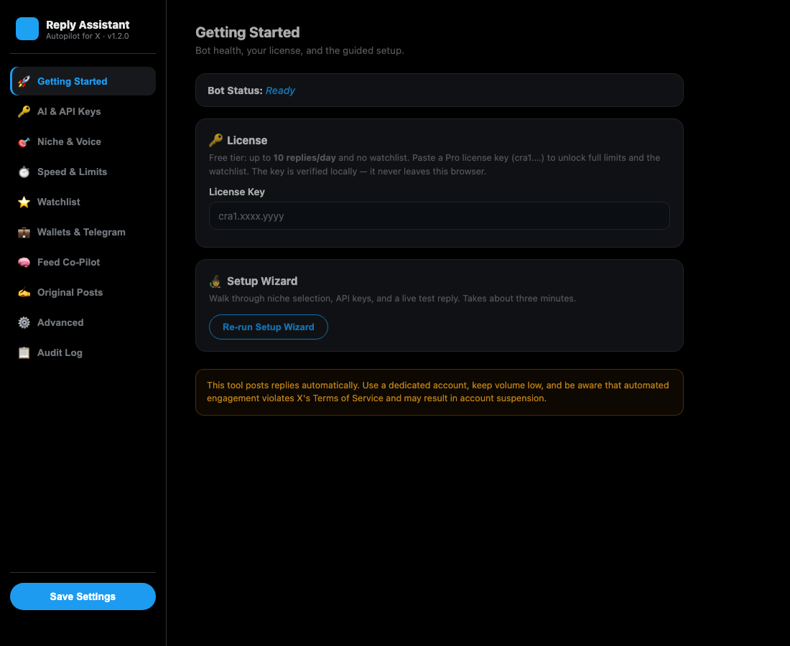
Task: Click the 'Bot health, your license' subtitle
Action: pyautogui.click(x=299, y=51)
